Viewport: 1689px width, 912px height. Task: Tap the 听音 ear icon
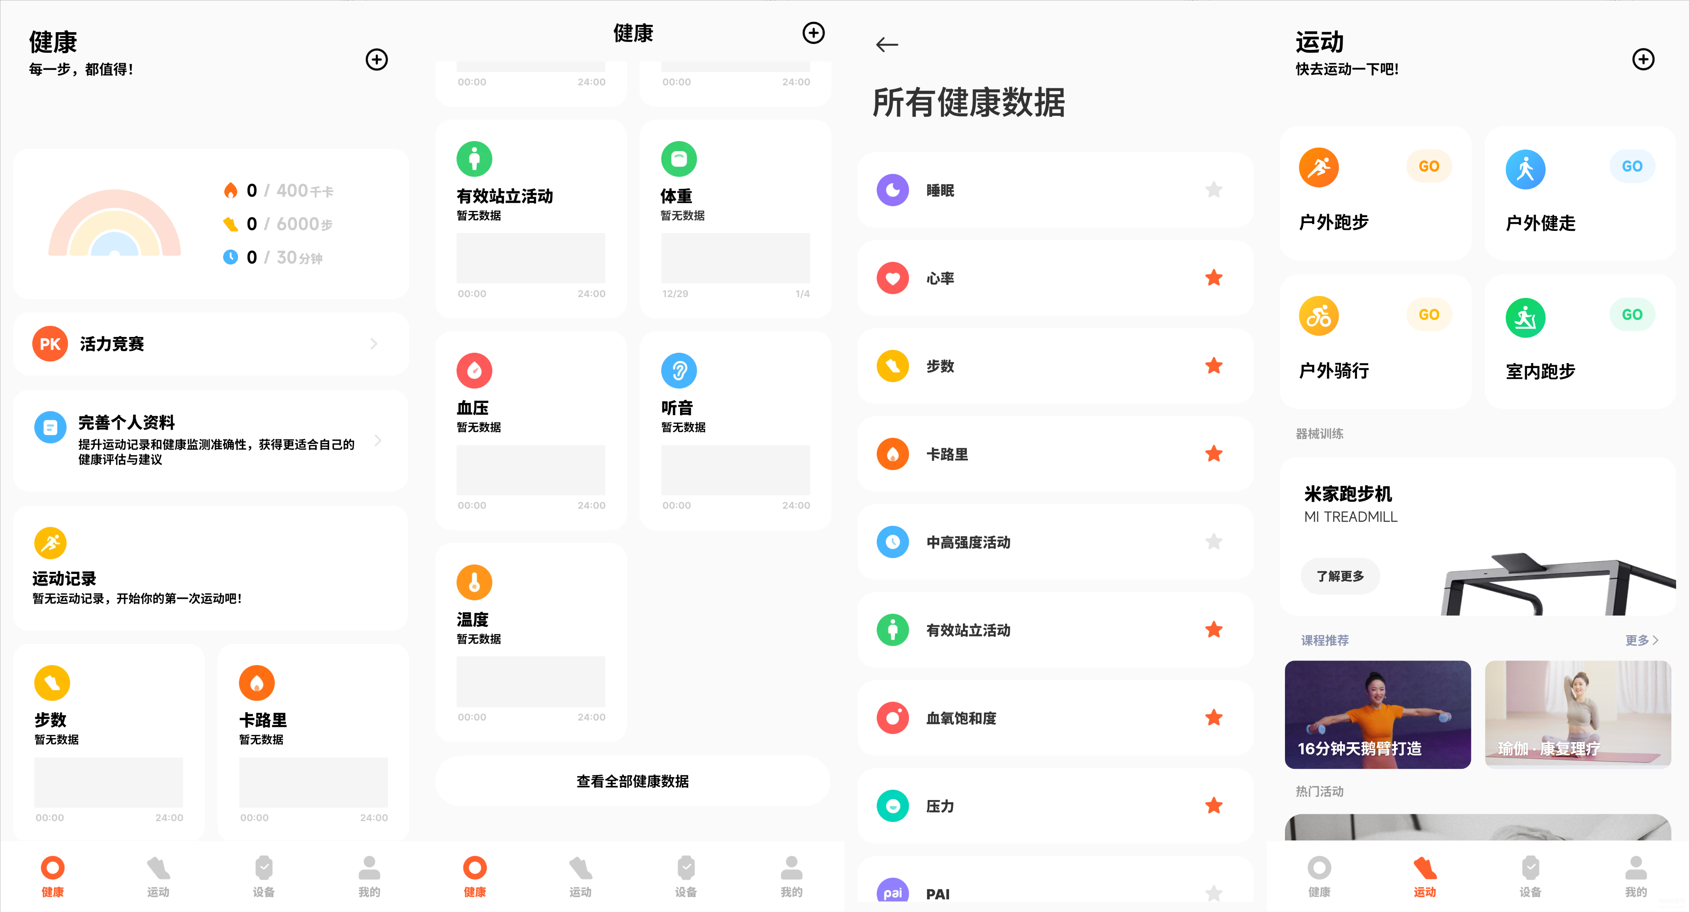(x=679, y=370)
